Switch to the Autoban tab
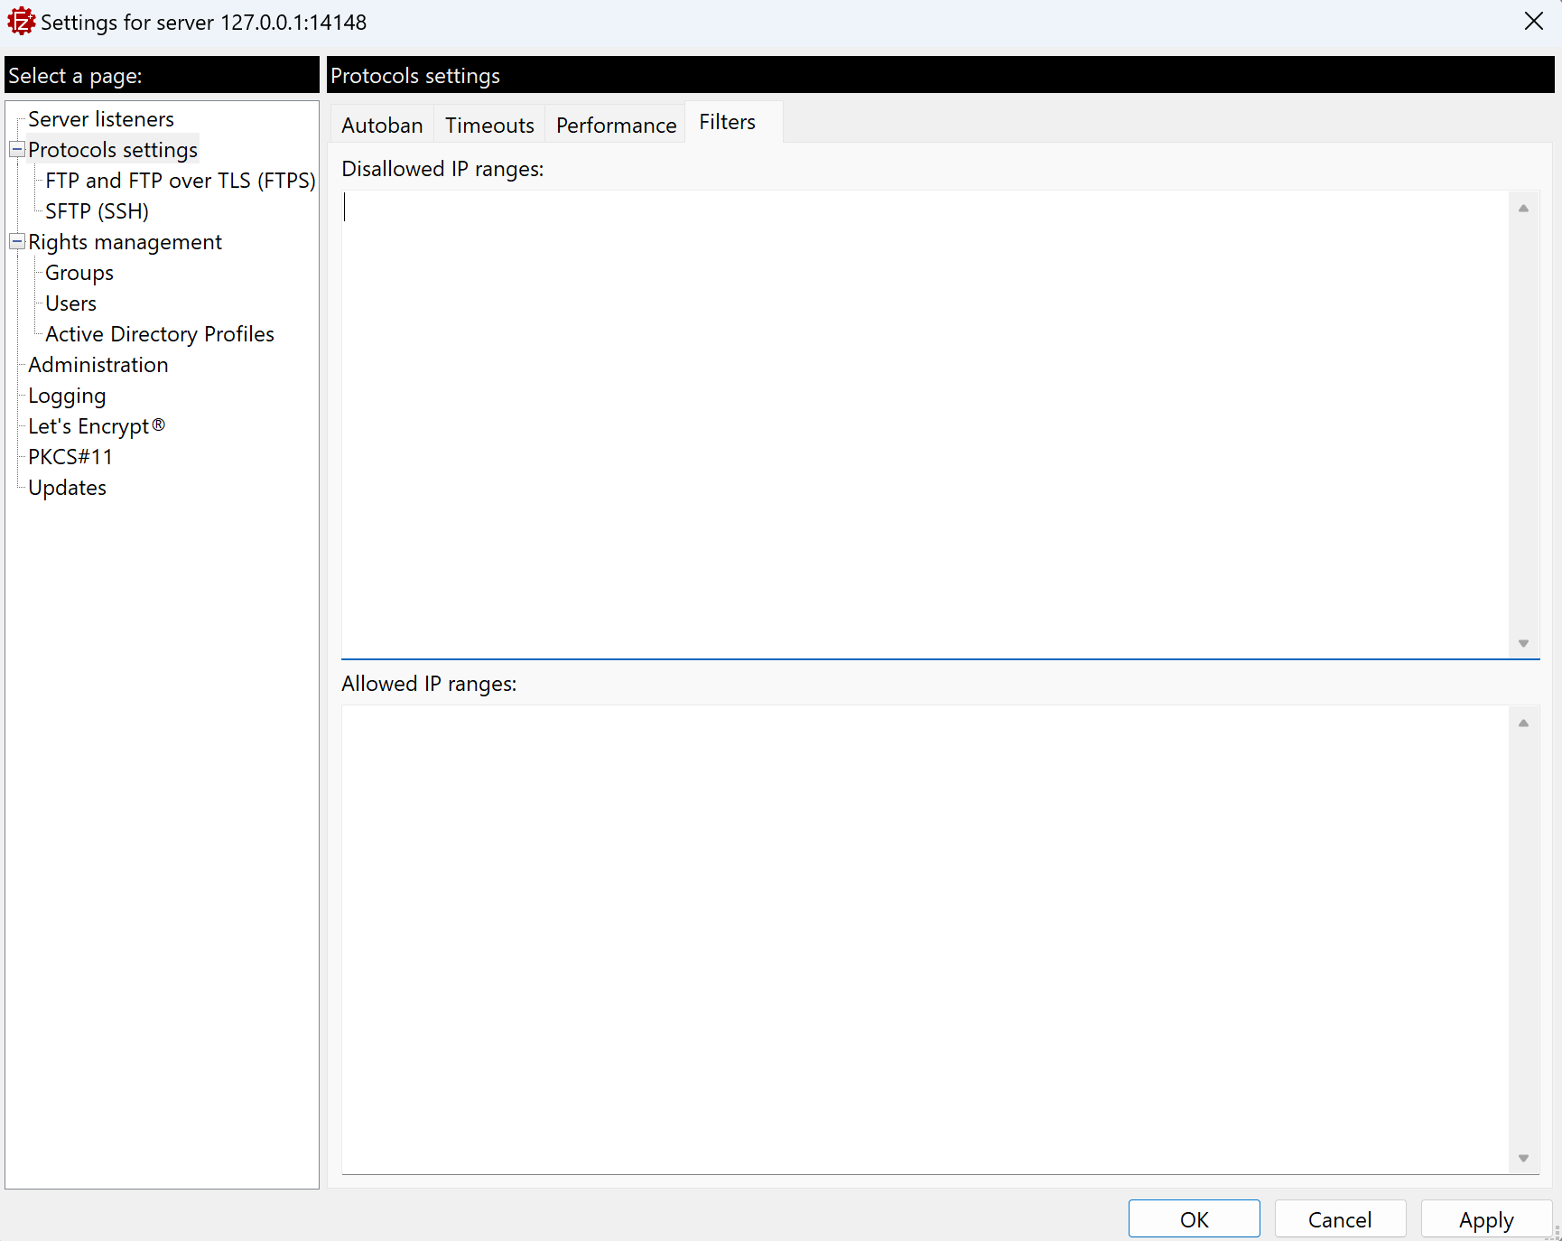The height and width of the screenshot is (1241, 1562). click(x=382, y=125)
